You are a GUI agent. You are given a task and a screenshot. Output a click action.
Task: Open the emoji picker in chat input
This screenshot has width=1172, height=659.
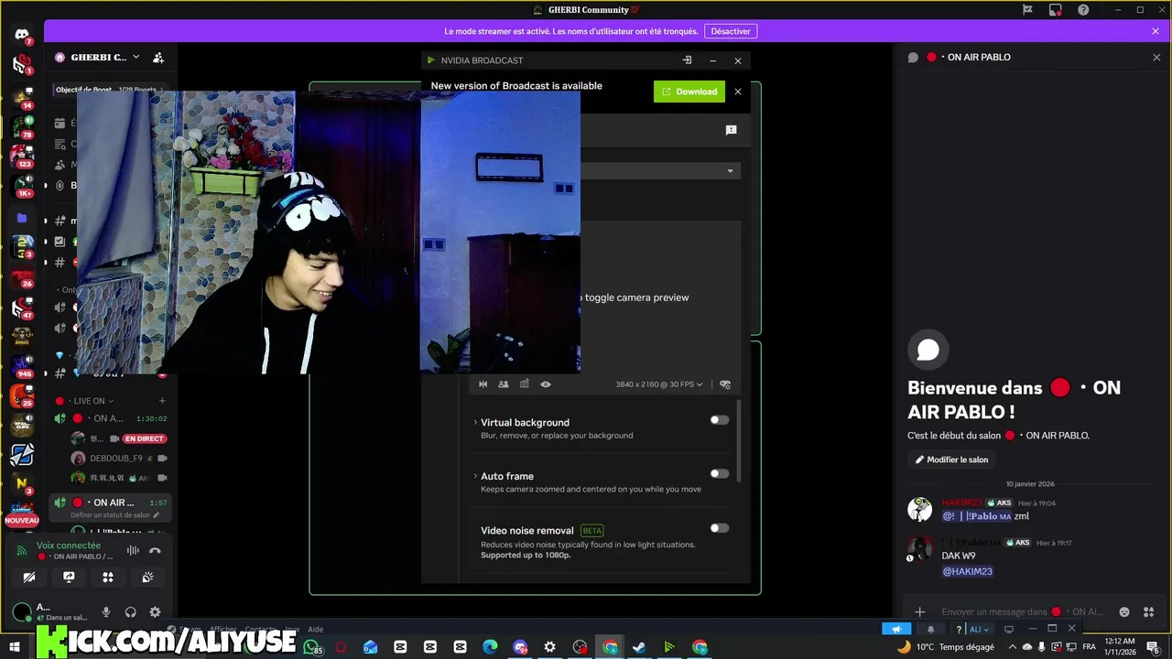click(x=1124, y=612)
